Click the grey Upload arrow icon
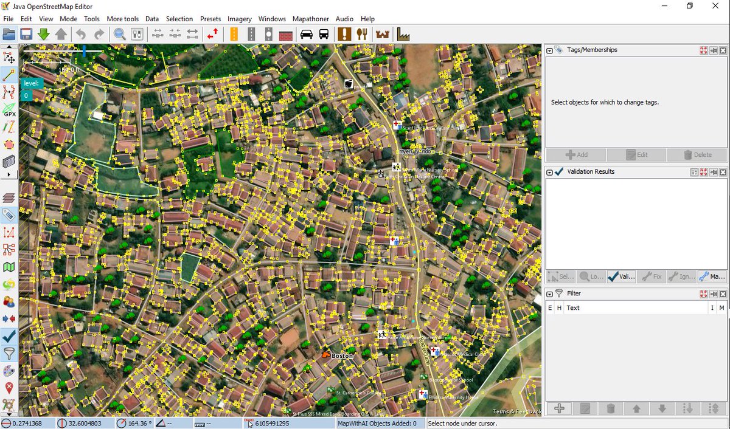The width and height of the screenshot is (730, 429). [60, 34]
